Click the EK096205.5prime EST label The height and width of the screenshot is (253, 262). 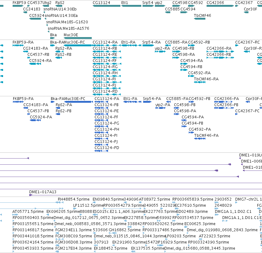[63, 212]
